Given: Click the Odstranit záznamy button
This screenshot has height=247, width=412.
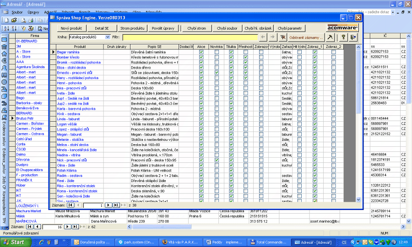Looking at the screenshot, I should (306, 37).
